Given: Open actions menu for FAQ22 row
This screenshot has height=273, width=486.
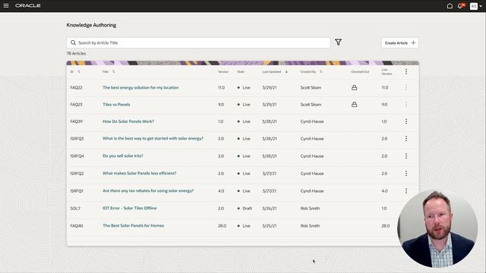Looking at the screenshot, I should point(406,88).
